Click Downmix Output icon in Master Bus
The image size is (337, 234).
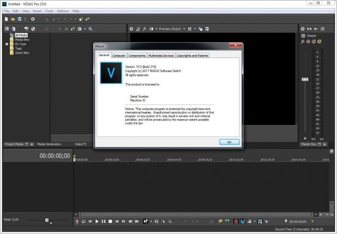click(309, 29)
